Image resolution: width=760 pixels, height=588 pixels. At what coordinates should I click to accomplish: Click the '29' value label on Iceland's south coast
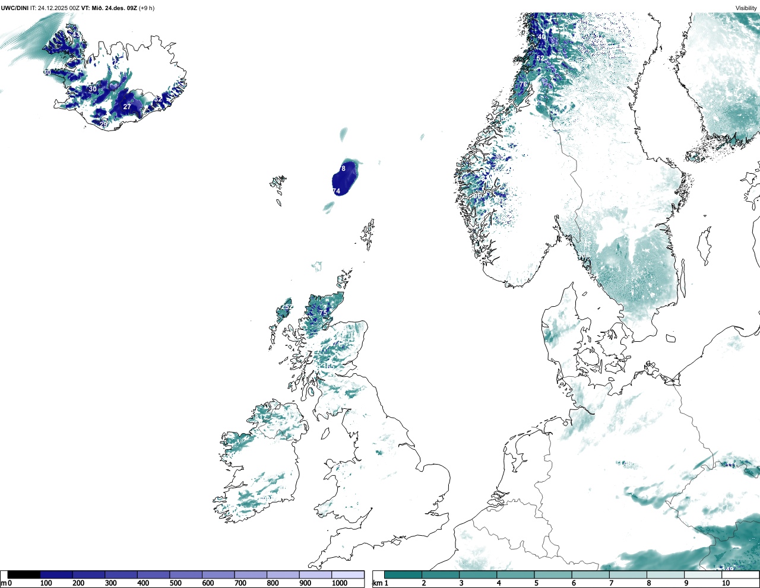click(x=104, y=125)
